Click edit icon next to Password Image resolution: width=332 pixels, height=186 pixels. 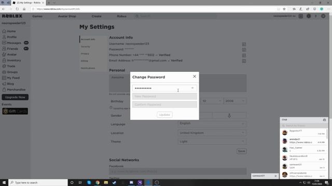click(244, 50)
